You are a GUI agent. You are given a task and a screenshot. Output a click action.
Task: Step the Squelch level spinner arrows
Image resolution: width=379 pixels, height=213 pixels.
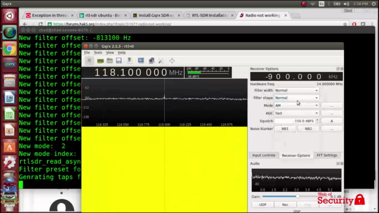(317, 121)
